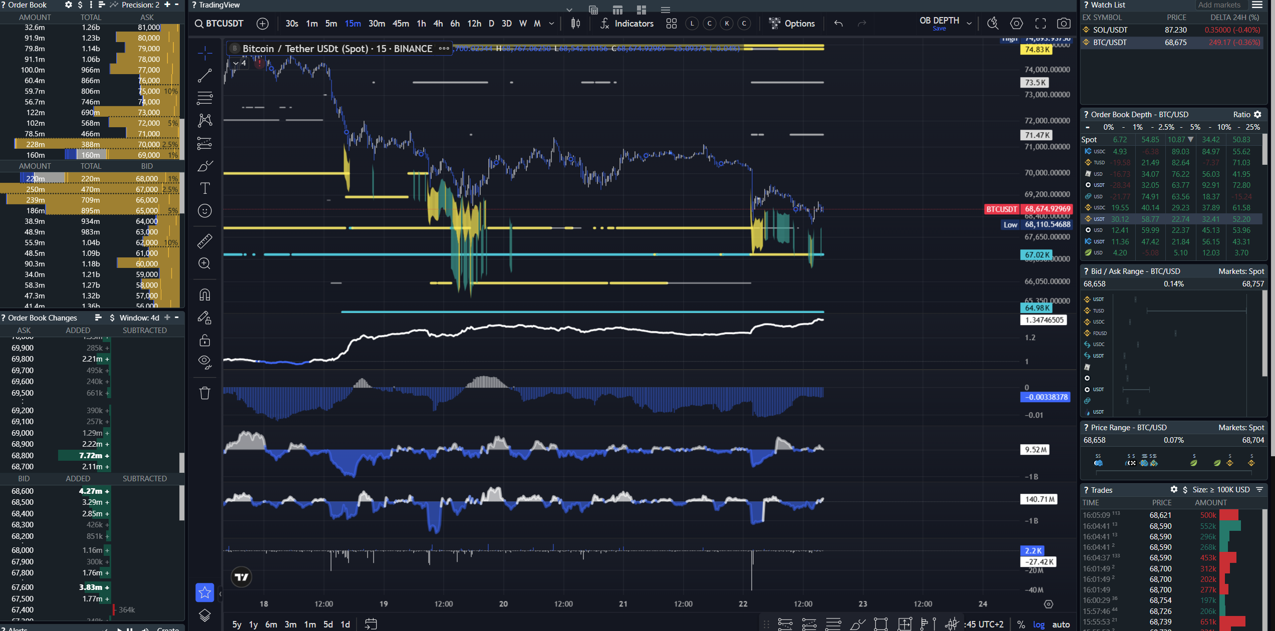Open the Indicators dialog

pyautogui.click(x=627, y=24)
